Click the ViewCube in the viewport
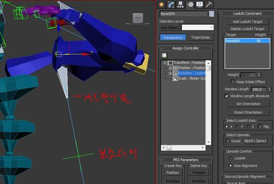Image resolution: width=274 pixels, height=184 pixels. (138, 18)
